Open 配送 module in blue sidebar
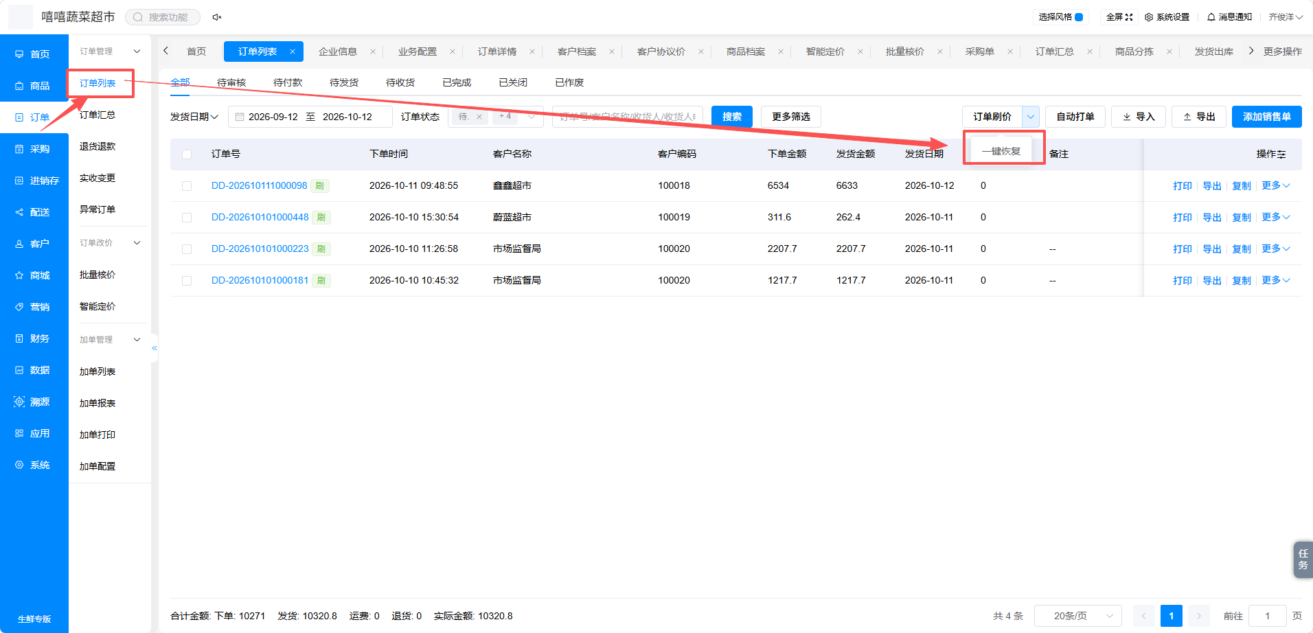 click(34, 212)
